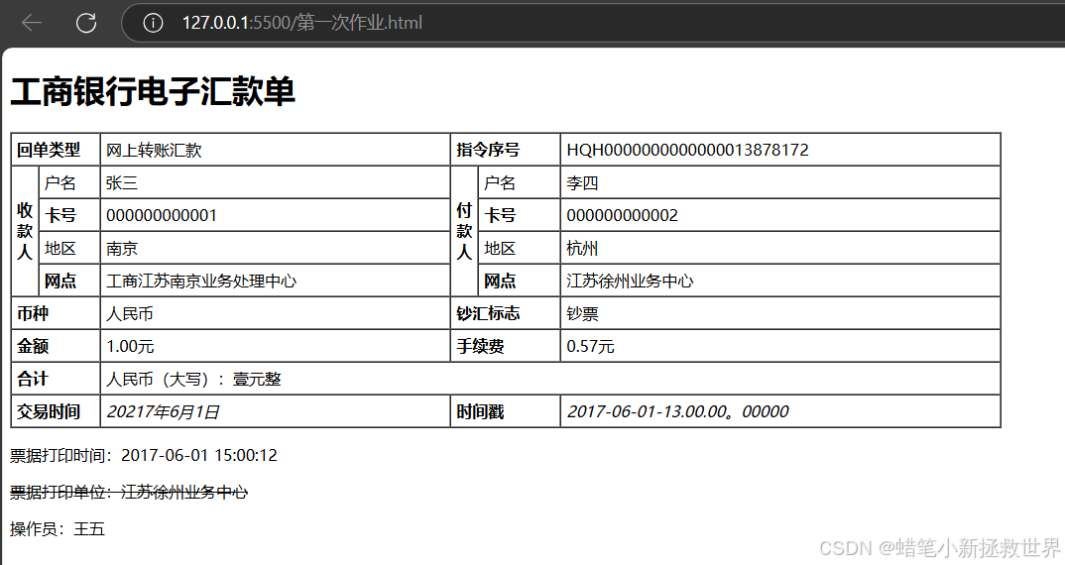Screen dimensions: 1065x565
Task: Select the branch cell 江苏徐州业务中心
Action: click(x=780, y=281)
